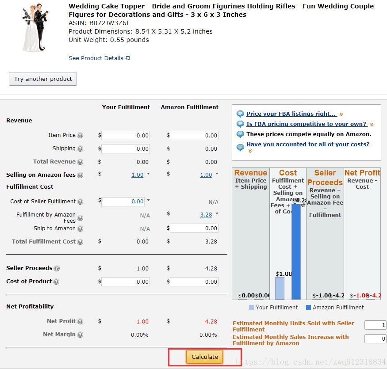Open Price your FBA listings right link

point(291,114)
